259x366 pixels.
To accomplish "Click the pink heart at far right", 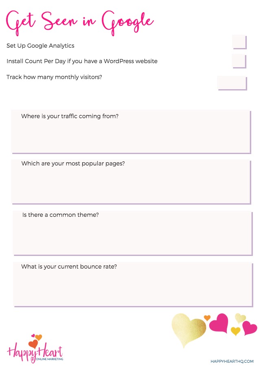I will pos(250,328).
